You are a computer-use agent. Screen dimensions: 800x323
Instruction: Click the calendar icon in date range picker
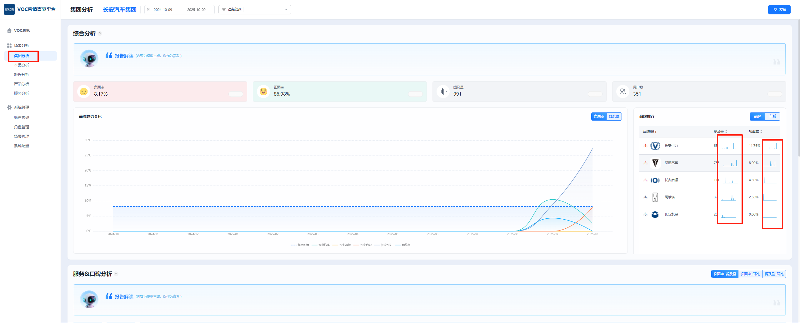149,10
